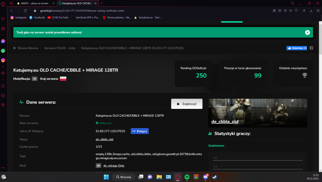Open Messenger in Opera sidebar
This screenshot has width=322, height=182.
click(3, 41)
